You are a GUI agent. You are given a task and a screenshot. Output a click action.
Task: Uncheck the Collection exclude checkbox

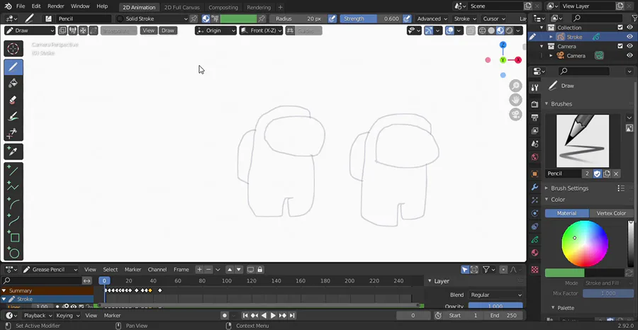point(620,28)
